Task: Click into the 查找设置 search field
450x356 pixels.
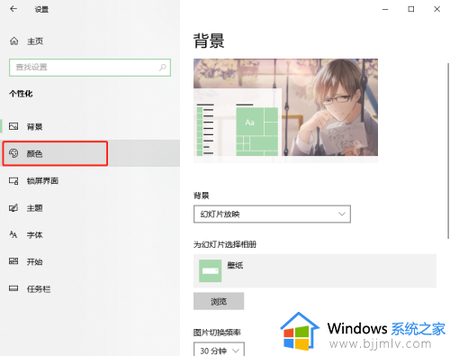Action: (90, 68)
